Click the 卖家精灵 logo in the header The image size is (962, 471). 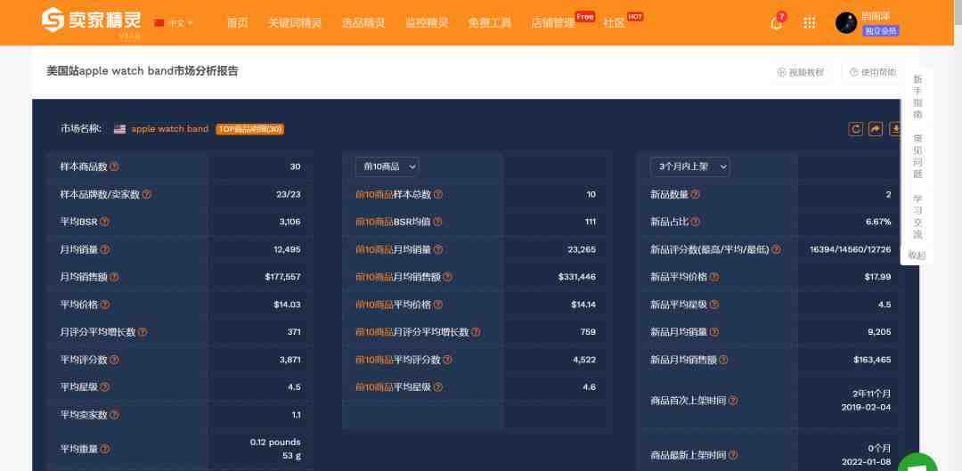tap(92, 20)
